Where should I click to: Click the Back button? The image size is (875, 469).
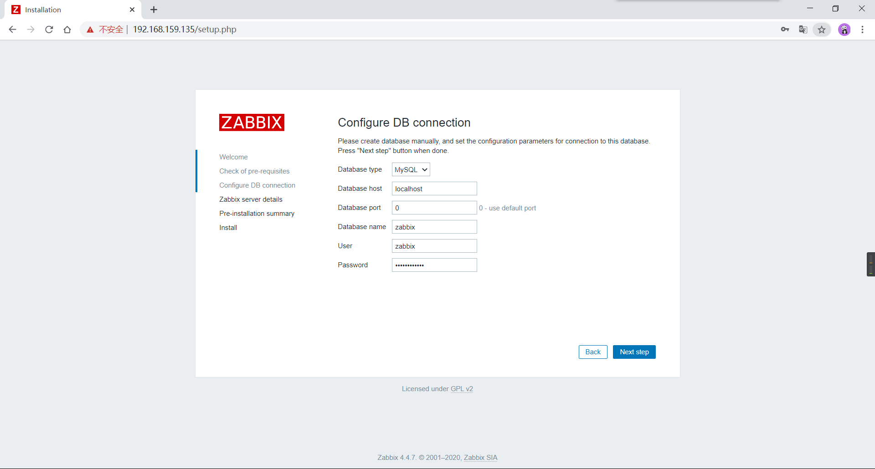pyautogui.click(x=593, y=352)
